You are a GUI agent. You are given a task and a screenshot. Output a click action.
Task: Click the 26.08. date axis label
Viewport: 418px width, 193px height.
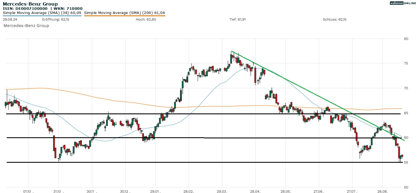(382, 191)
